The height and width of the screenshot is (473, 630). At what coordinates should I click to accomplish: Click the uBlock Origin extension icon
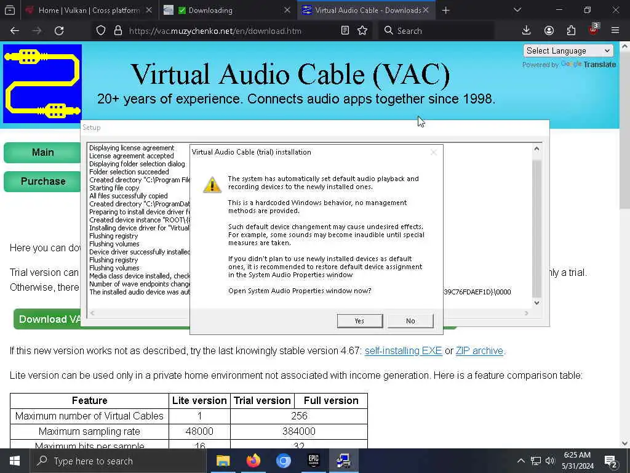(x=594, y=30)
